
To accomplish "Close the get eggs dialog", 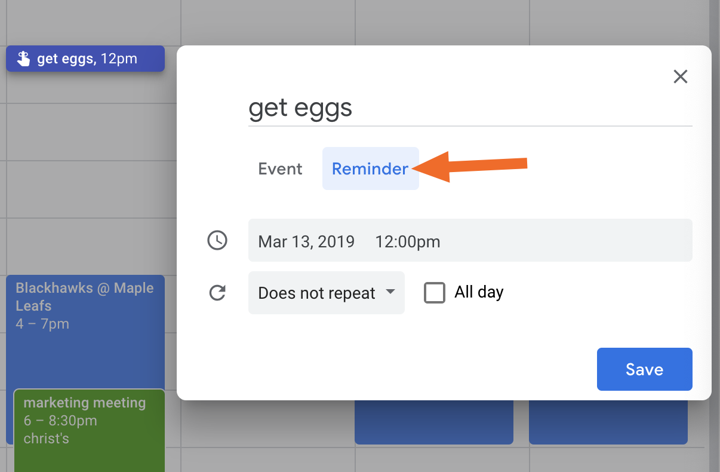I will (681, 76).
